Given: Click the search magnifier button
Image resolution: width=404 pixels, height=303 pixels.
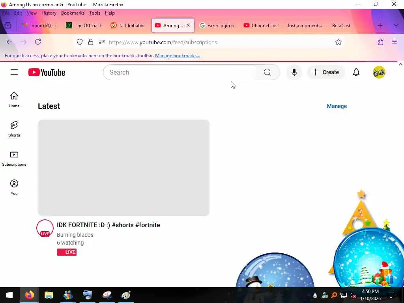Looking at the screenshot, I should click(x=267, y=73).
